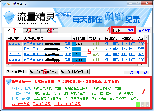Switch to the 精确流量 tab
Screen dimensions: 154x111
31,31
